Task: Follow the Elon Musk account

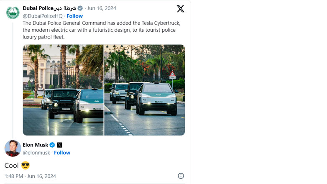Action: [62, 153]
